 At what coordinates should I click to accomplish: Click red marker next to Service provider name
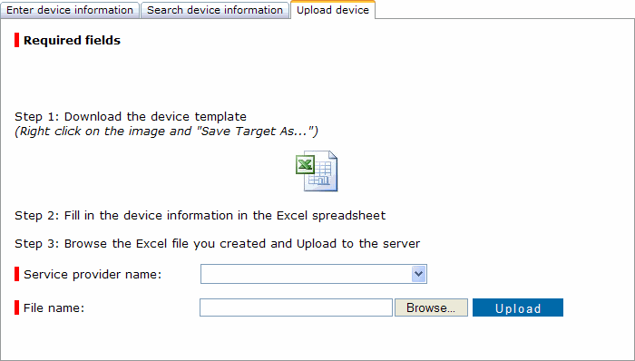[16, 274]
